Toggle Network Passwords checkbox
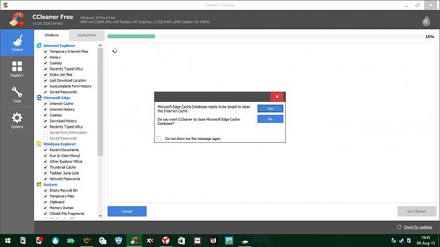The width and height of the screenshot is (440, 247). (45, 179)
